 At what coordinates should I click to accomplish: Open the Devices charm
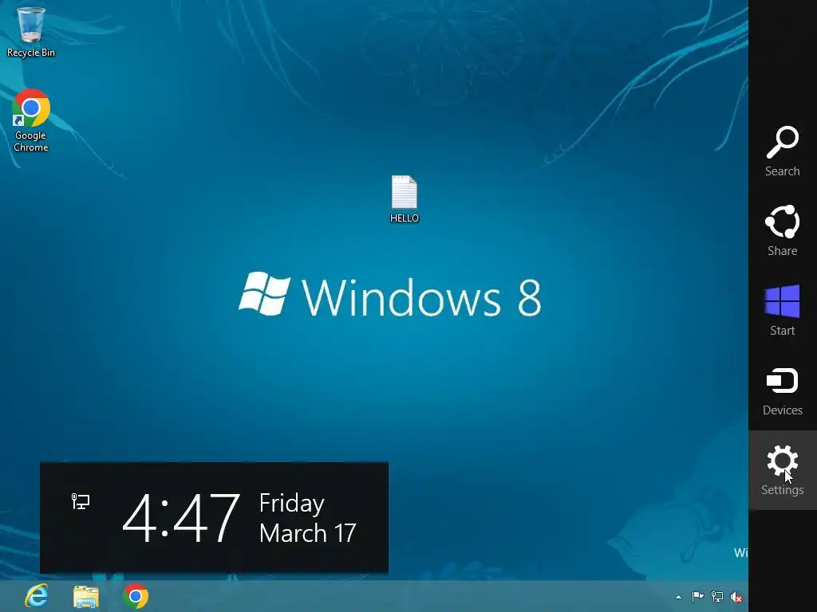[x=782, y=390]
